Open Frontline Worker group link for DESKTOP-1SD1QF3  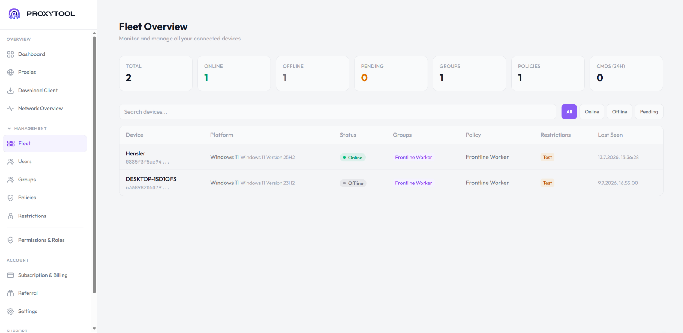point(413,183)
